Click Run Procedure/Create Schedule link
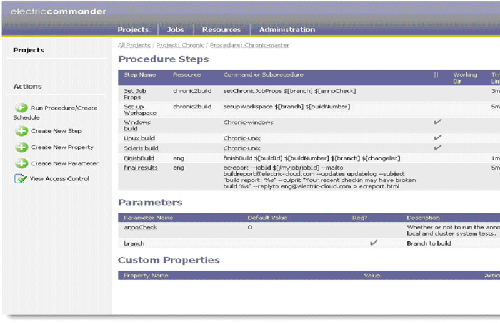Viewport: 500px width, 323px height. click(x=56, y=113)
